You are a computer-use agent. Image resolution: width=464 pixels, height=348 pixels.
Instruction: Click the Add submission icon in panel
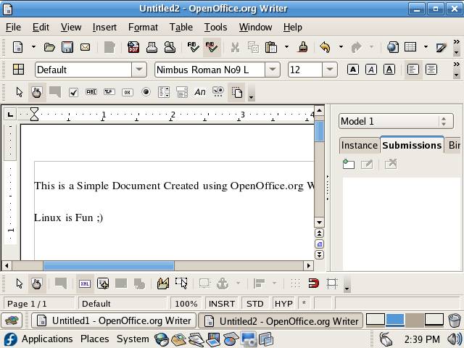(349, 165)
